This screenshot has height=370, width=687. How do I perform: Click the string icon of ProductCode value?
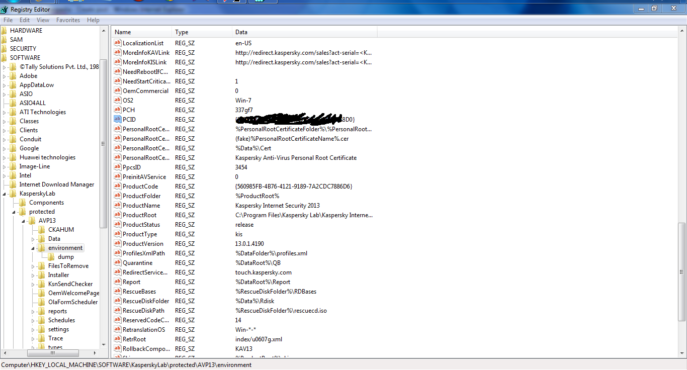tap(118, 186)
